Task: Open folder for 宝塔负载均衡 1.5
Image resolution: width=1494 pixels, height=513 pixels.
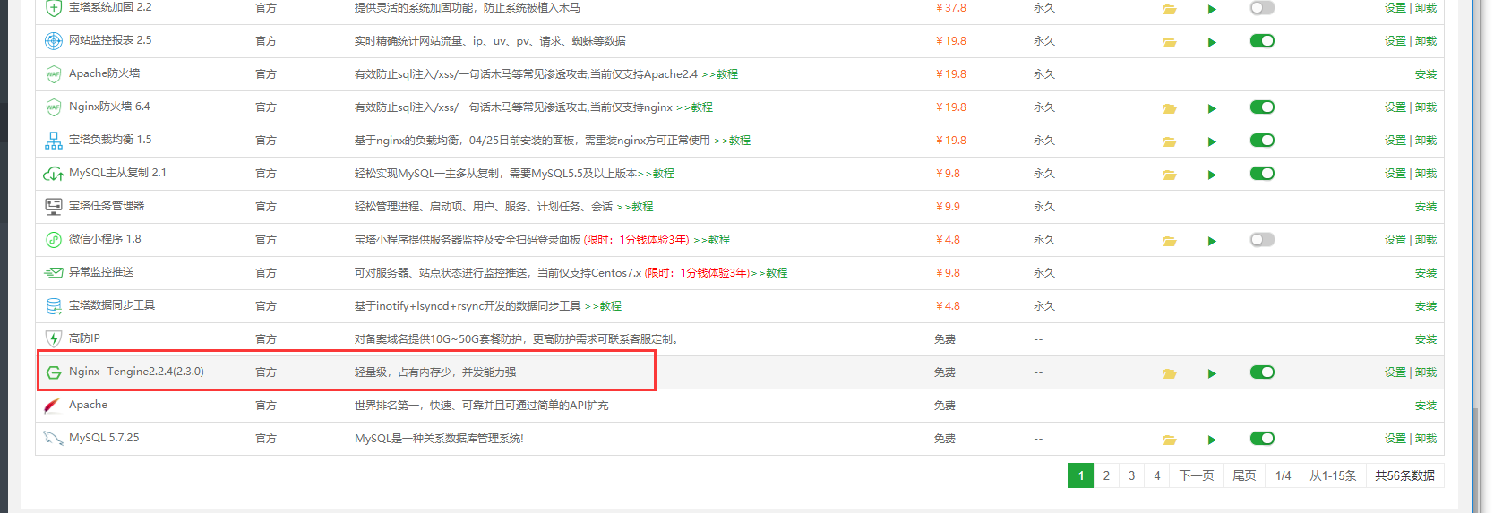Action: (1170, 141)
